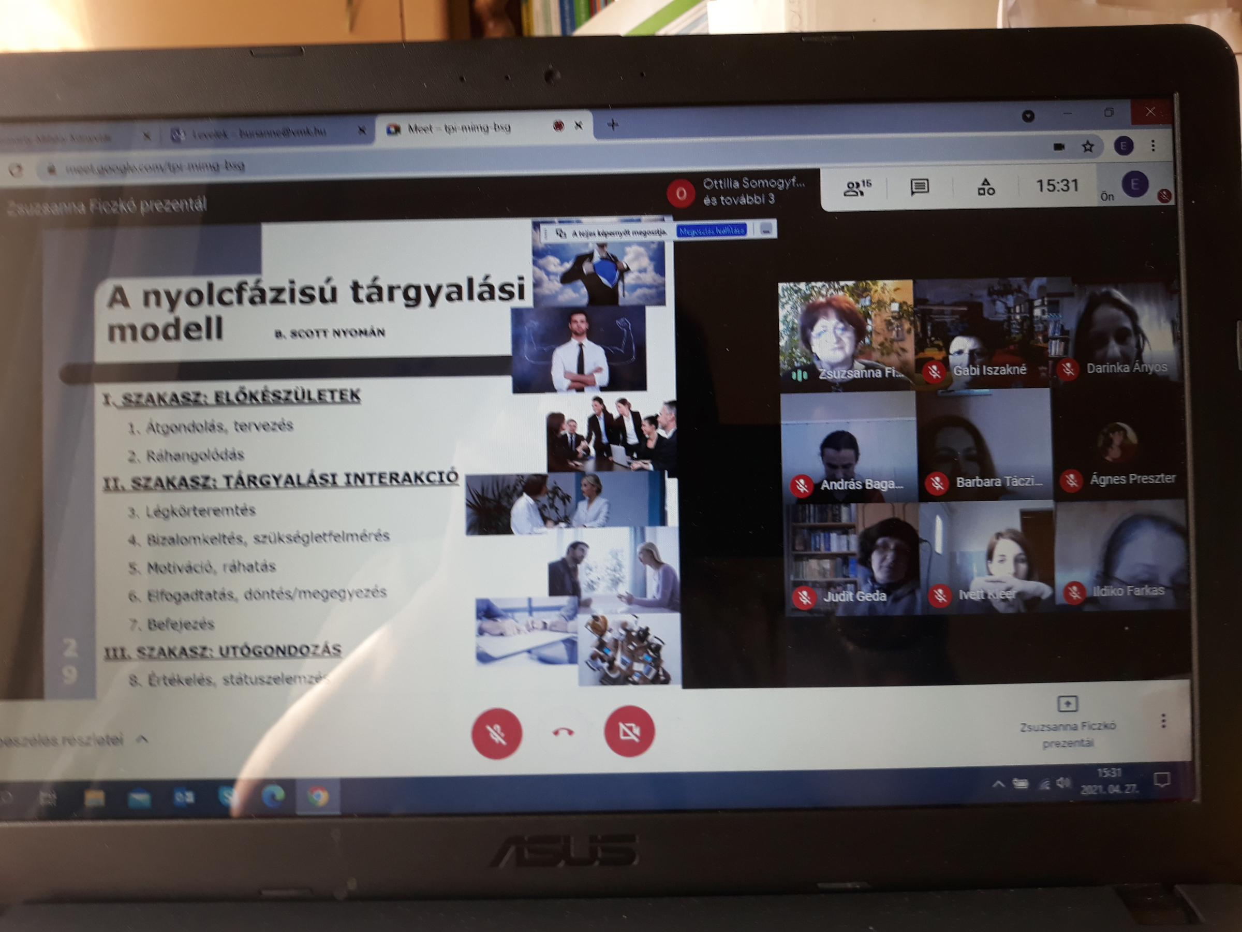
Task: Click the Chrome icon in the taskbar
Action: [318, 796]
